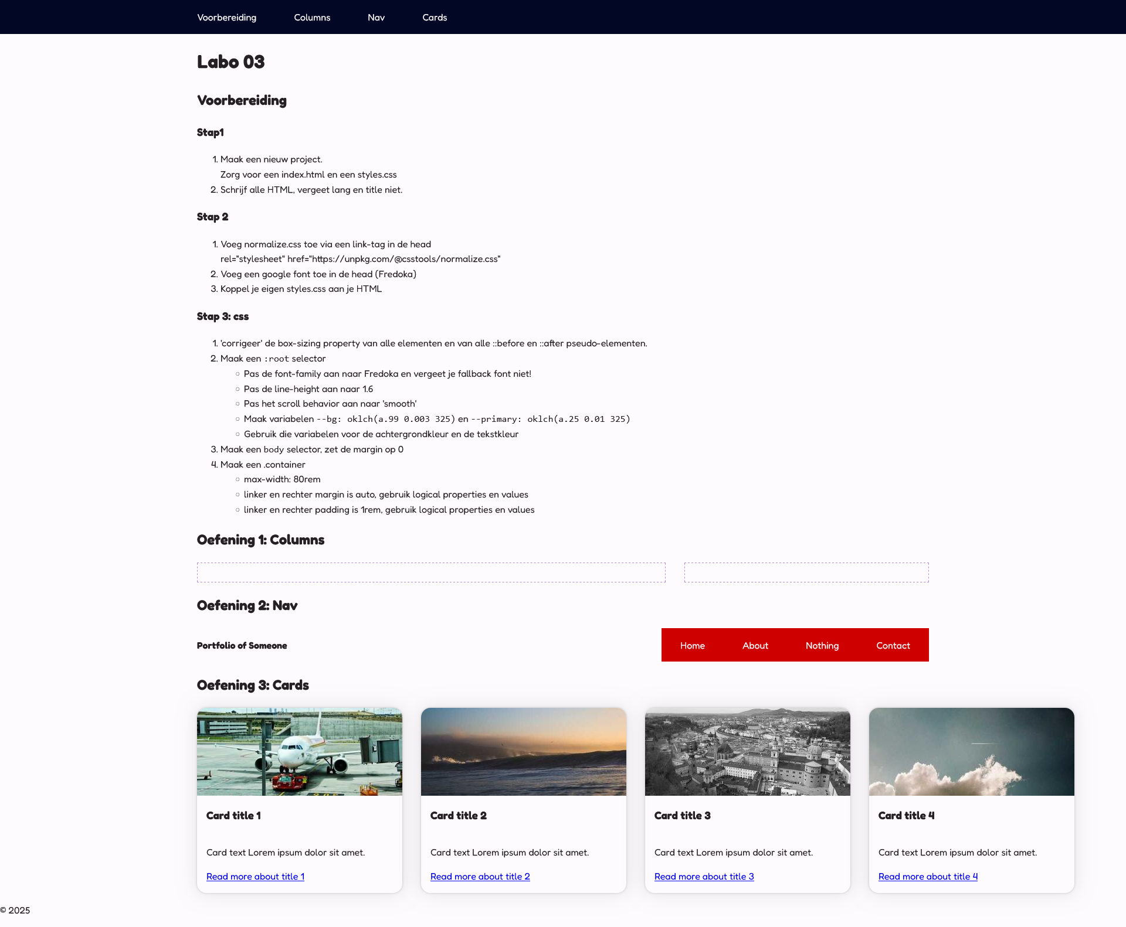The height and width of the screenshot is (927, 1126).
Task: Go to Columns in top navigation
Action: [x=312, y=18]
